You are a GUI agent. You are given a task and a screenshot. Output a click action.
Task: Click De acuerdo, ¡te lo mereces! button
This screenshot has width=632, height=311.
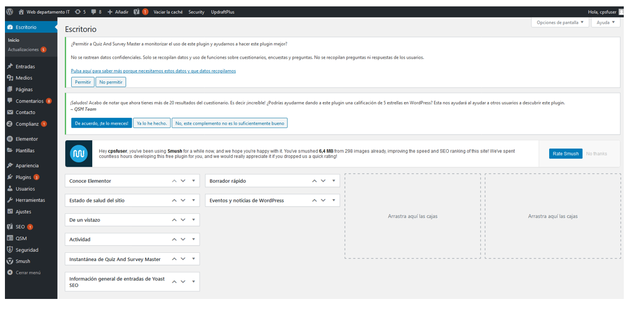[101, 123]
